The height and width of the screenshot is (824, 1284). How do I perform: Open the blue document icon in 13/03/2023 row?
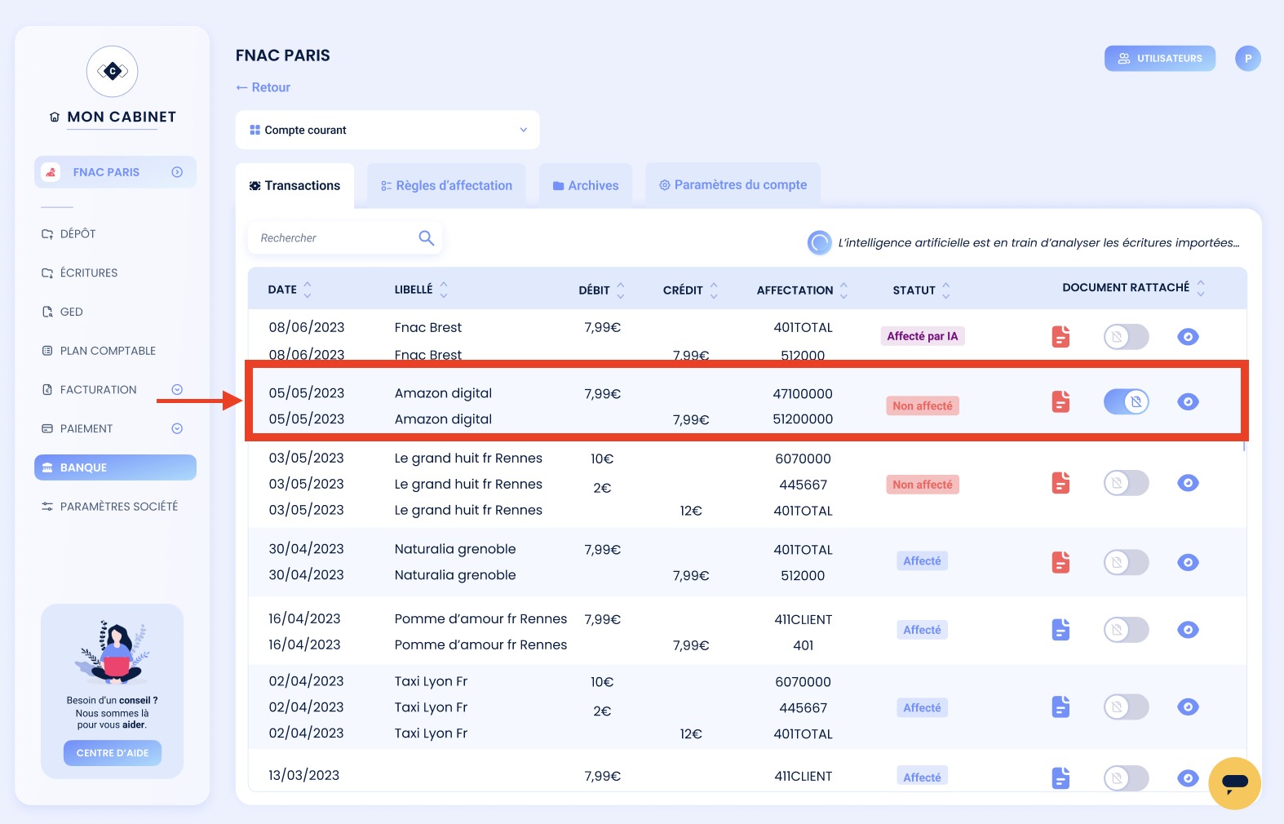click(1060, 778)
